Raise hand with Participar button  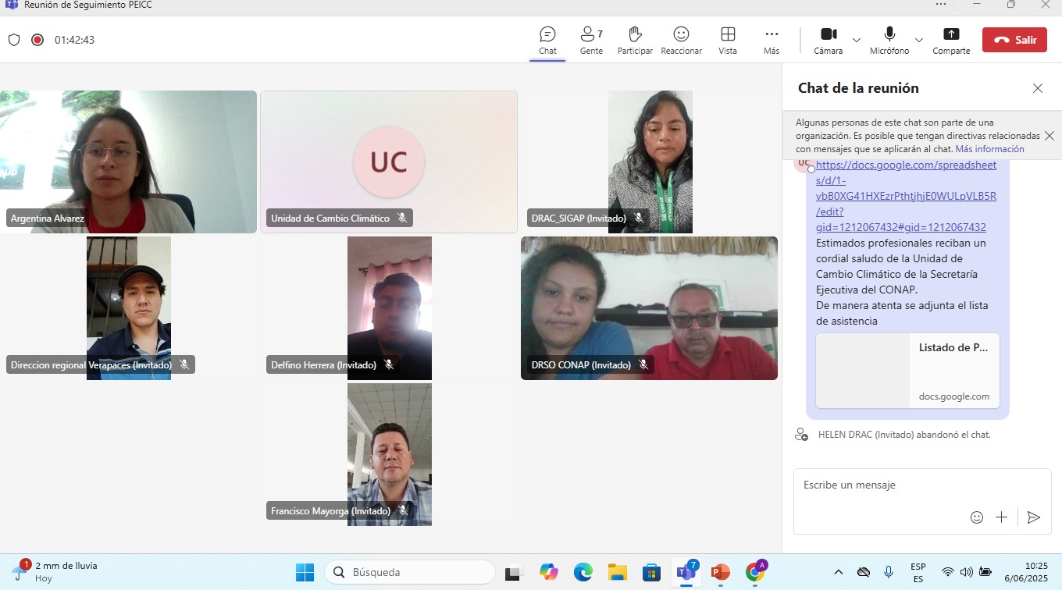[x=635, y=40]
